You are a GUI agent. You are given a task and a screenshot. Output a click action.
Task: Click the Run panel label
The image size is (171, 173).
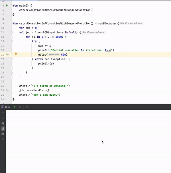pos(8,107)
